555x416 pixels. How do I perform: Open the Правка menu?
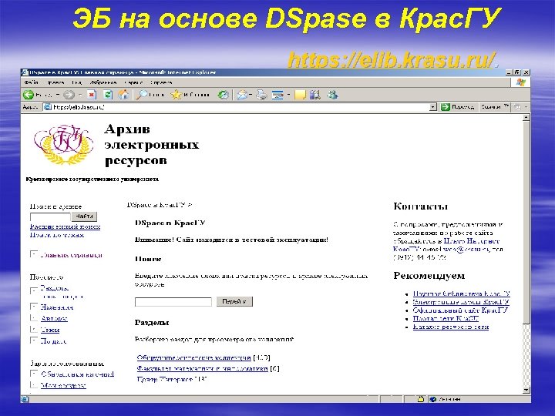[x=56, y=82]
